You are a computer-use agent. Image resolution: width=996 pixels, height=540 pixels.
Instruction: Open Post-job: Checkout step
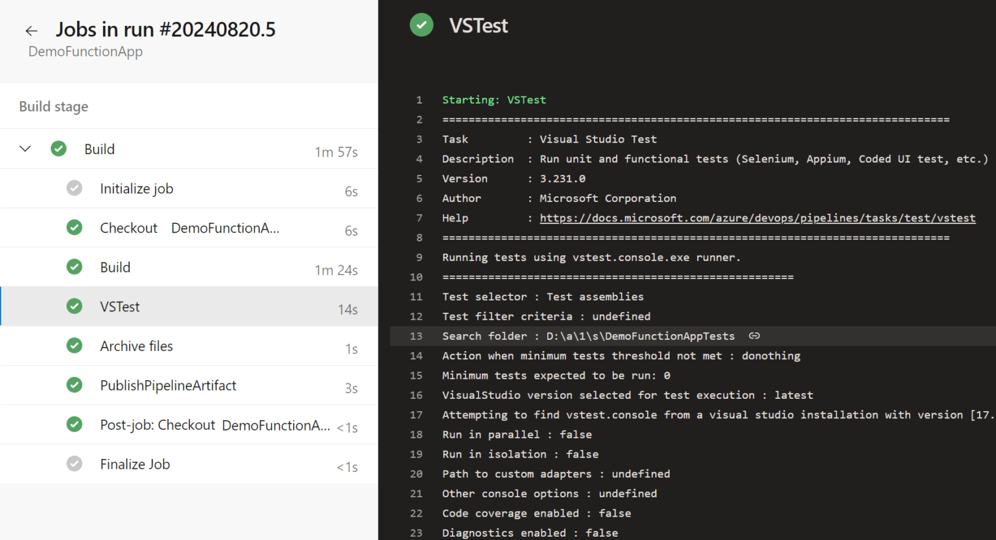coord(189,425)
